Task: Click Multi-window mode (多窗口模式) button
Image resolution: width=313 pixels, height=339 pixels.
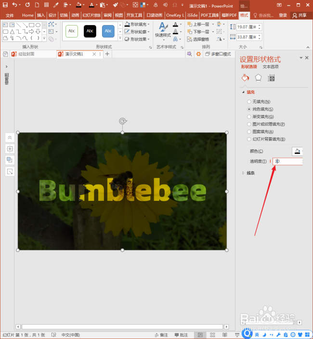Action: (x=218, y=54)
